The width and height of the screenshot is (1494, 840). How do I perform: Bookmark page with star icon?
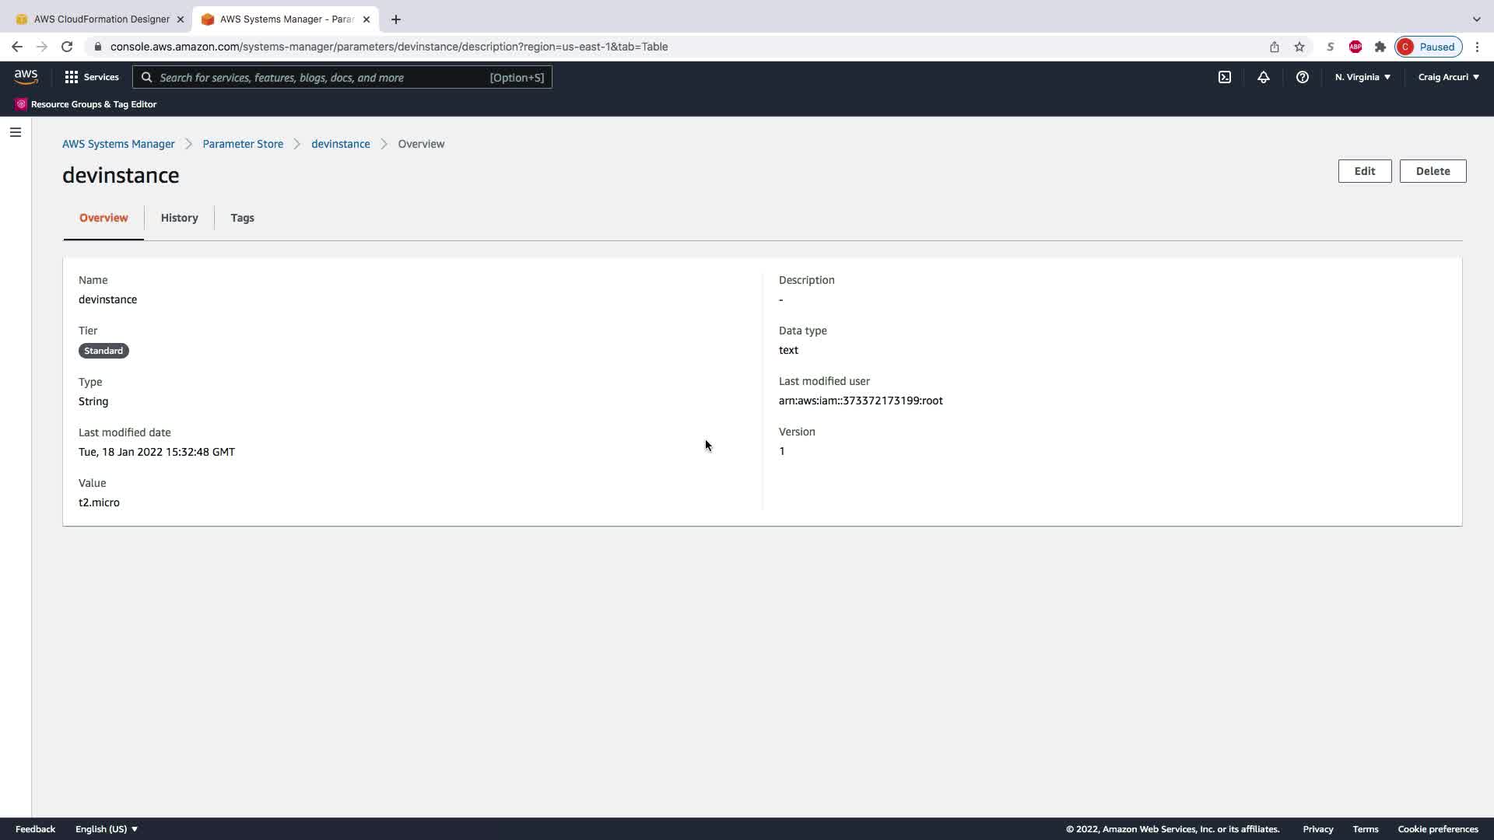click(1299, 47)
